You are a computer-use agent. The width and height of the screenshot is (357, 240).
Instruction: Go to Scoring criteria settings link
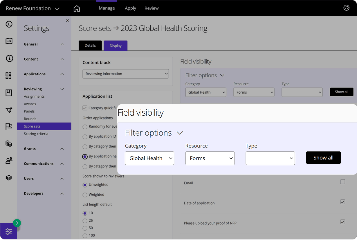tap(36, 134)
